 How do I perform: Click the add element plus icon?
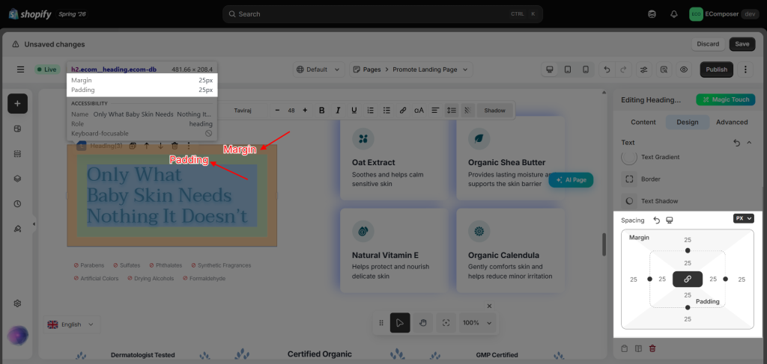click(18, 103)
